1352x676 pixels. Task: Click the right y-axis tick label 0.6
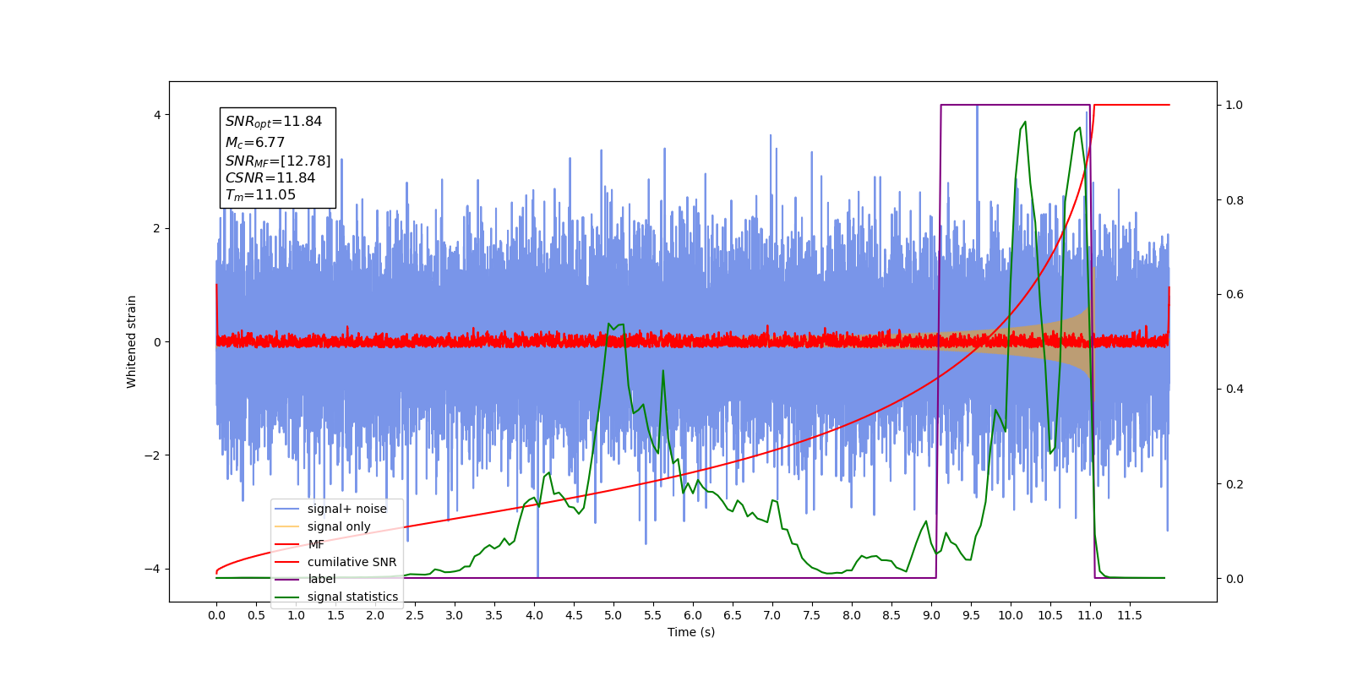pyautogui.click(x=1235, y=295)
